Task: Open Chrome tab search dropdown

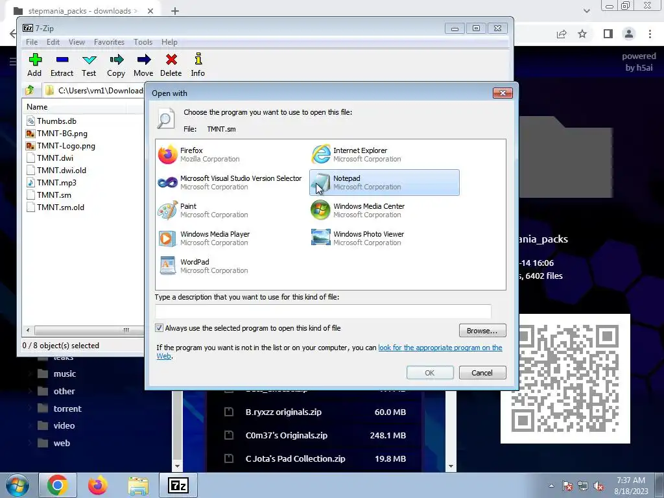Action: pyautogui.click(x=586, y=10)
